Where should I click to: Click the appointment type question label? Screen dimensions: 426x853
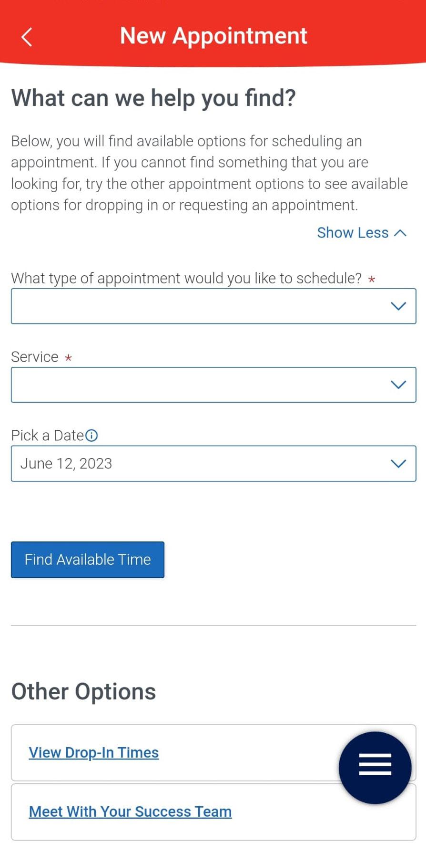click(x=186, y=278)
